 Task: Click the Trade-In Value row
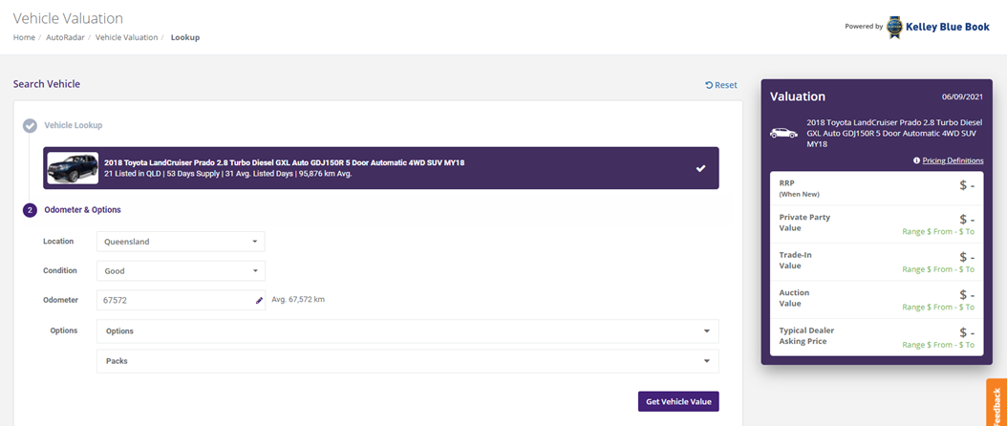click(x=876, y=262)
